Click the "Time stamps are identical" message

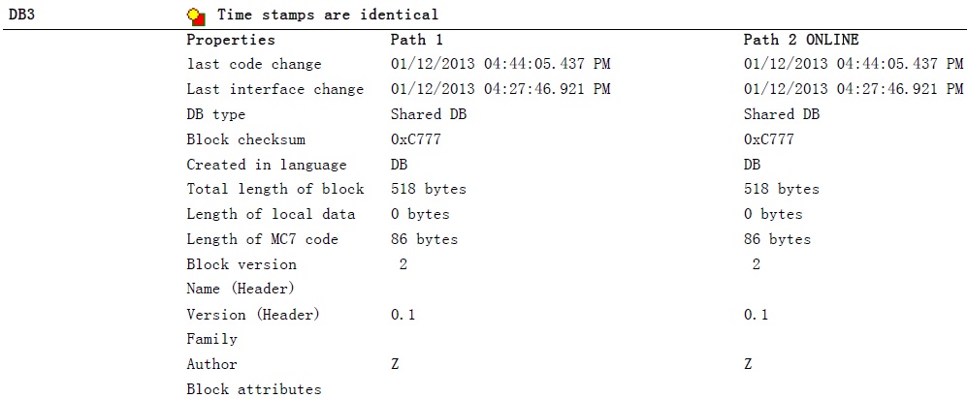(x=327, y=15)
